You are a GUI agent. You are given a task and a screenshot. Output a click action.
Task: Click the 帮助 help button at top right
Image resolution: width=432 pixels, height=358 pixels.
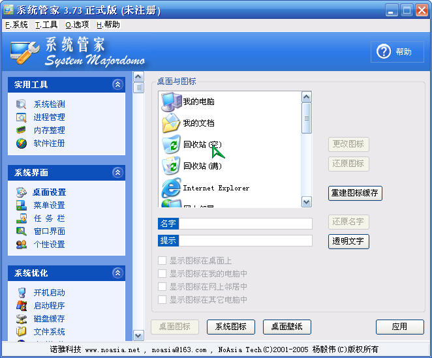[397, 52]
